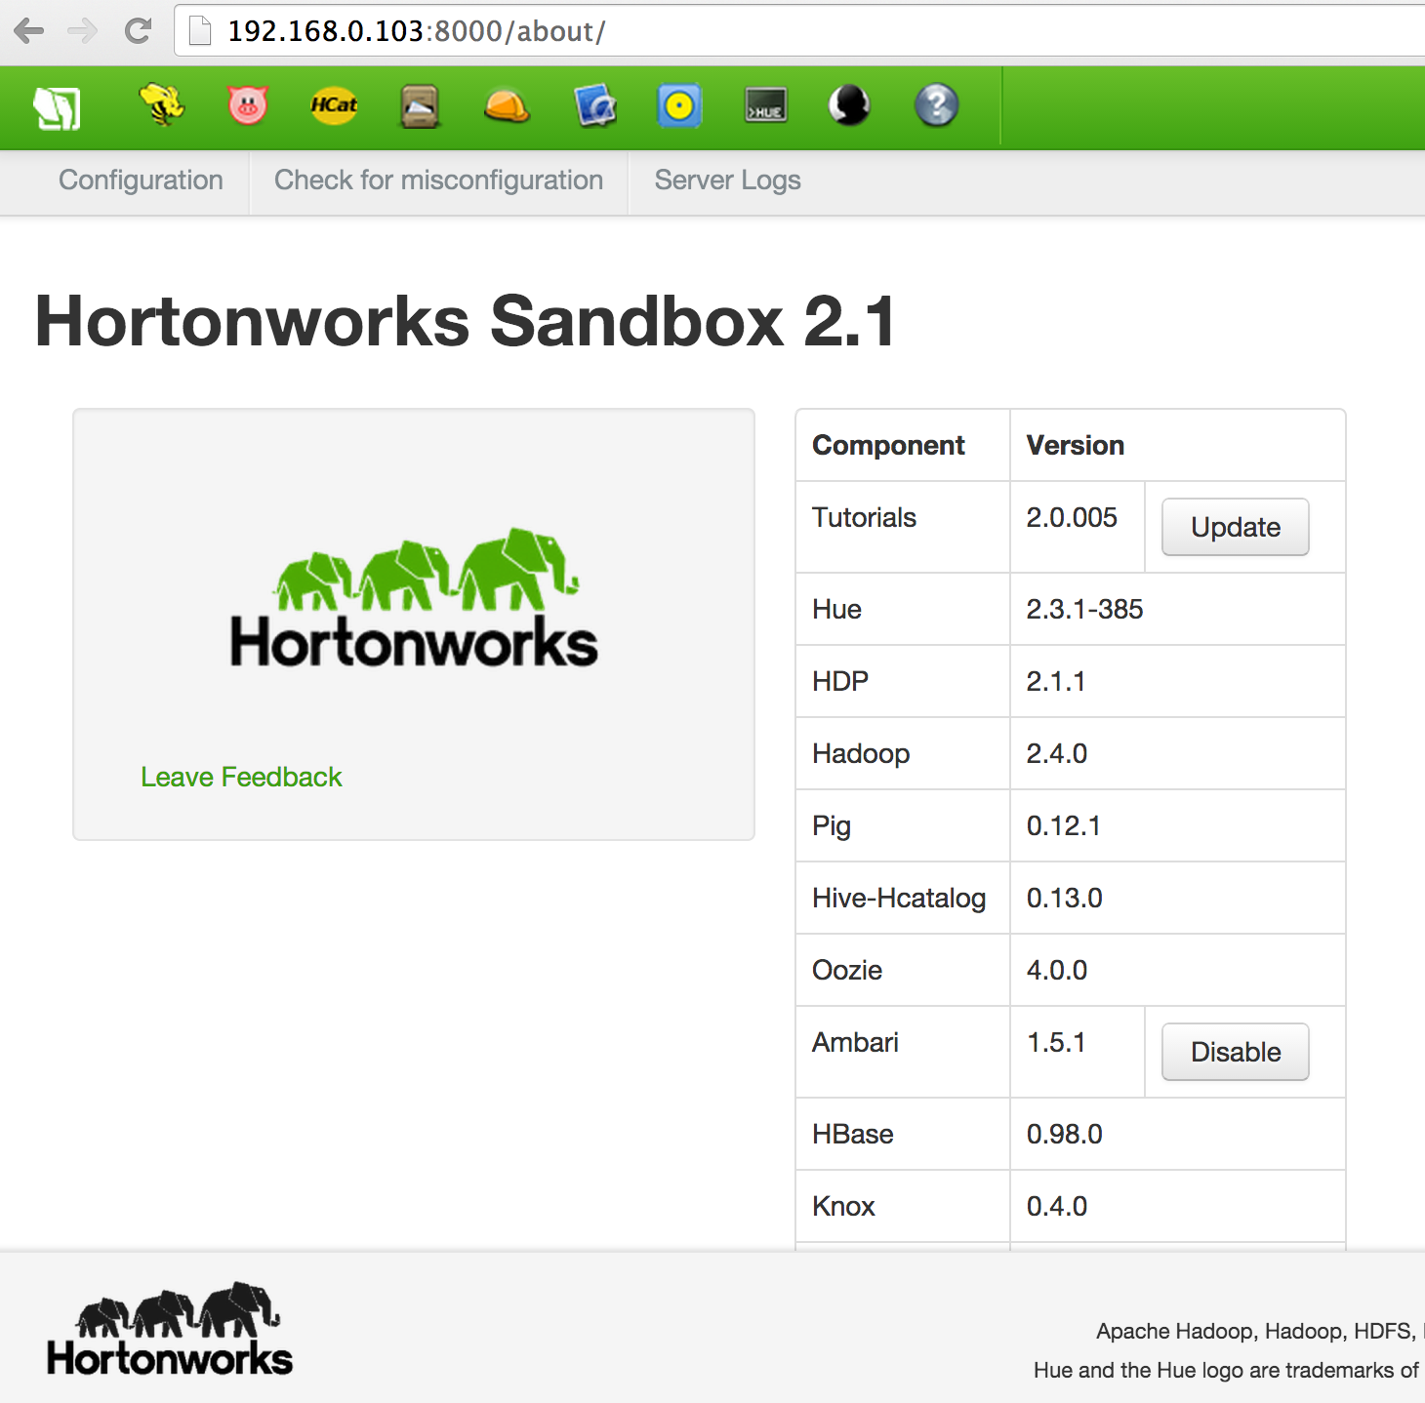Open the HCat catalog icon
The height and width of the screenshot is (1403, 1425).
[x=334, y=105]
